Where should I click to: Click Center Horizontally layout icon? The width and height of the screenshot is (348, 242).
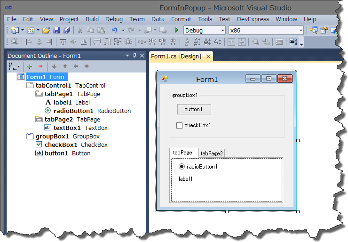[x=231, y=42]
